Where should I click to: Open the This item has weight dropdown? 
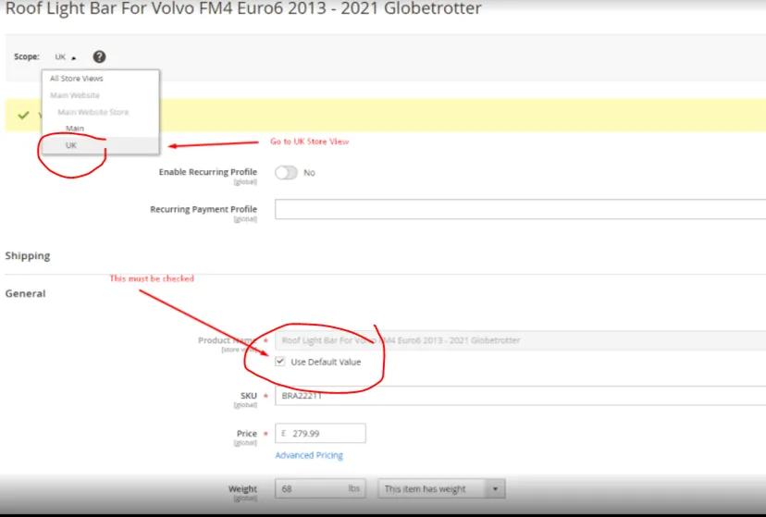point(441,488)
